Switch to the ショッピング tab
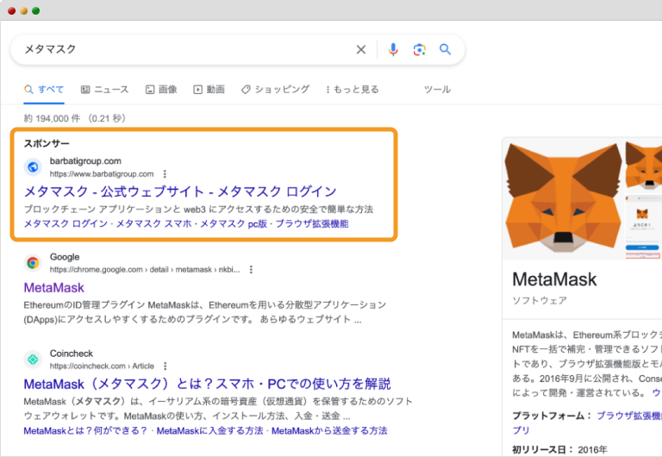Screen dimensions: 662x457 pos(275,90)
